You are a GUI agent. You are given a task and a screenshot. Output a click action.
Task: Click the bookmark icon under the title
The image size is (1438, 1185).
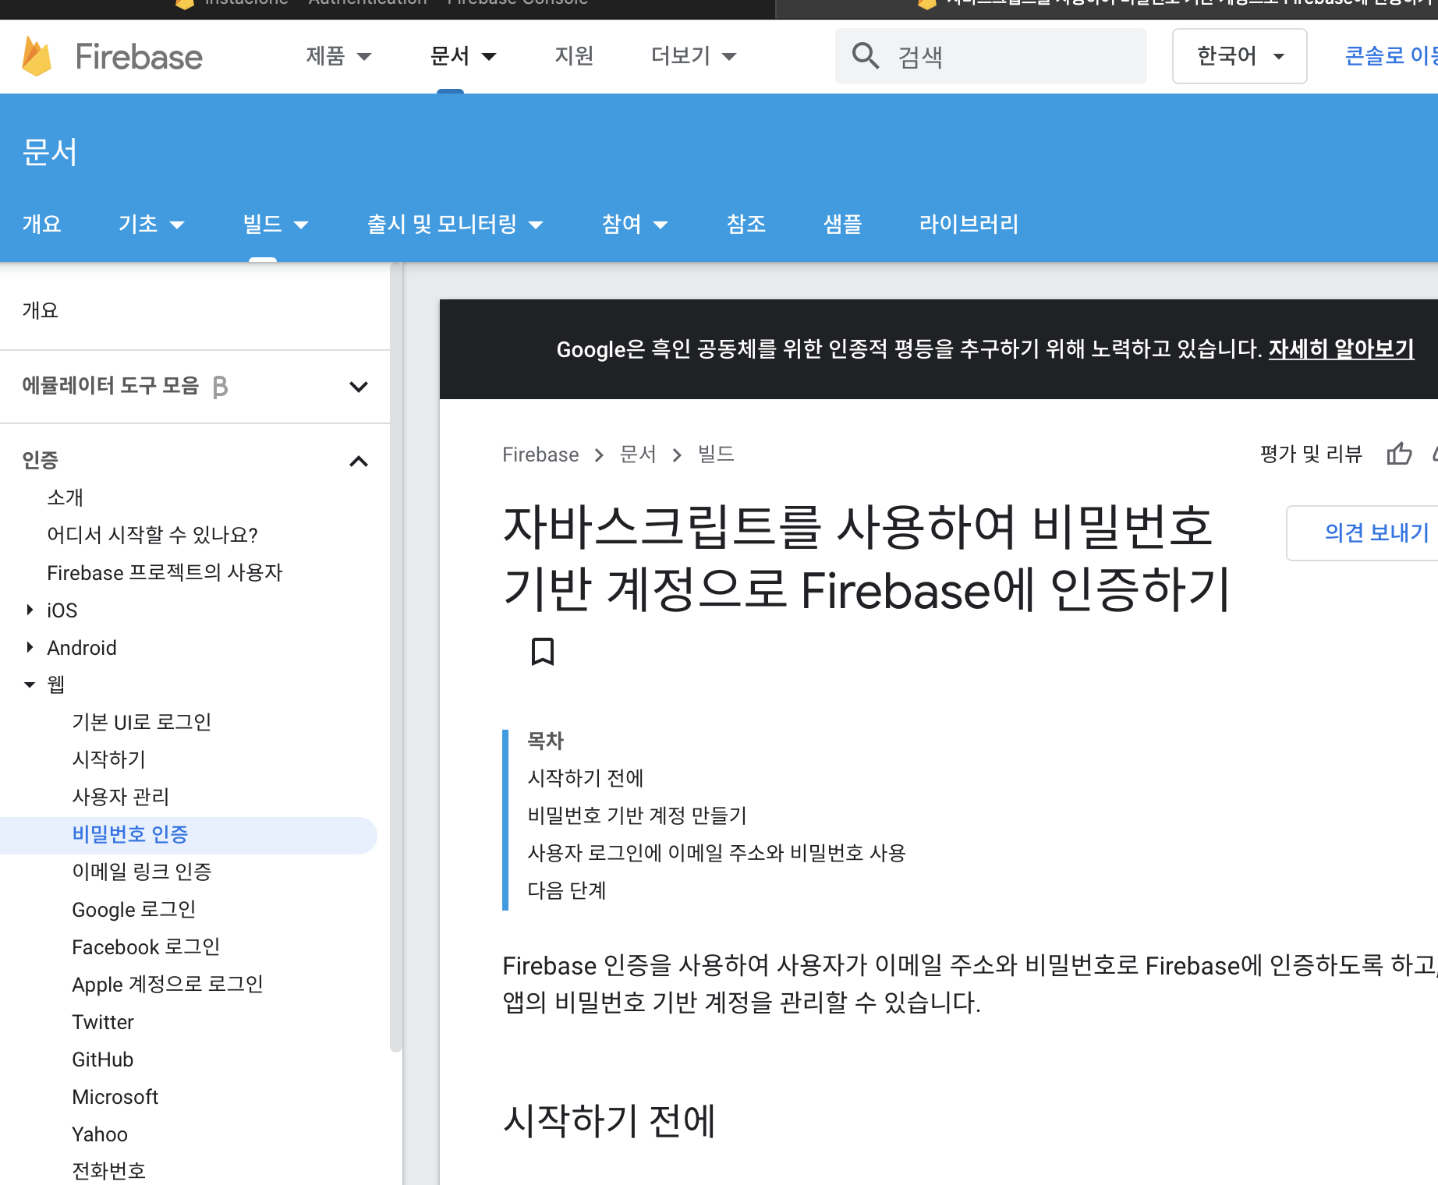pos(543,651)
